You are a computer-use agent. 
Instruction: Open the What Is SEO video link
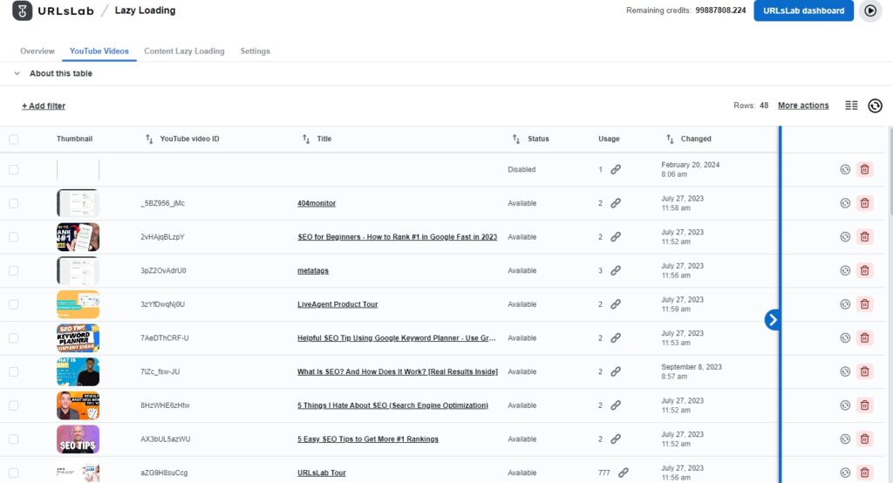pyautogui.click(x=398, y=372)
